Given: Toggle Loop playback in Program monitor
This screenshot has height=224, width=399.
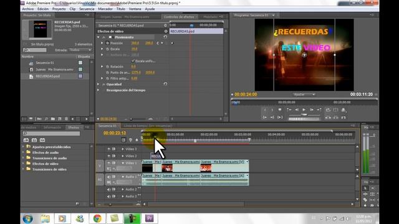Looking at the screenshot, I should [328, 110].
